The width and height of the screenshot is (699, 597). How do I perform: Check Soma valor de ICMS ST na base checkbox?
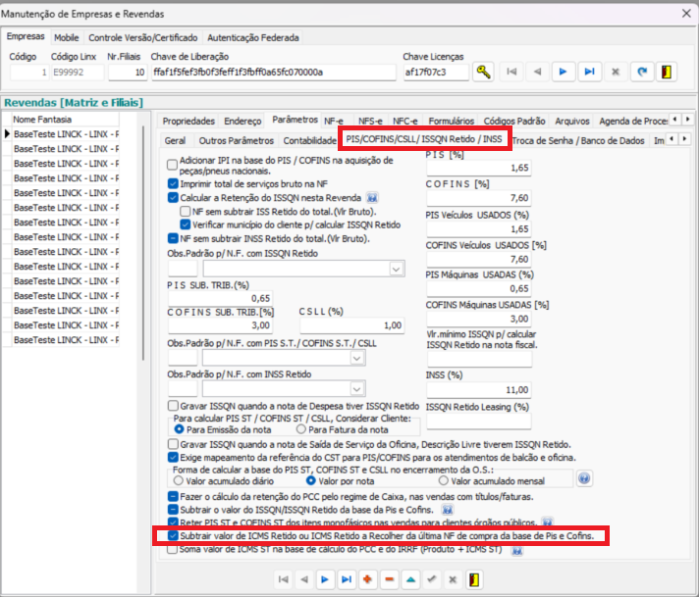[172, 549]
